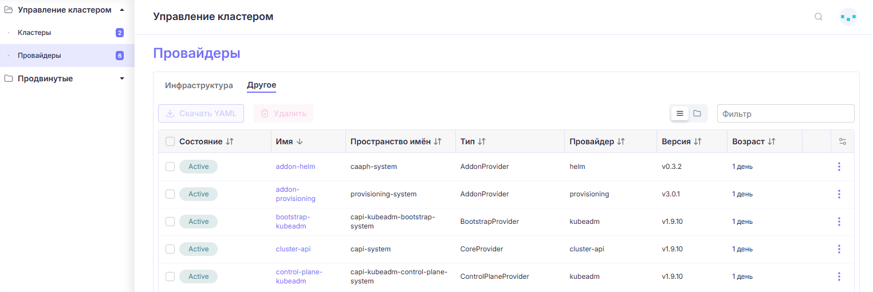
Task: Open the addon-helm provider link
Action: point(296,167)
